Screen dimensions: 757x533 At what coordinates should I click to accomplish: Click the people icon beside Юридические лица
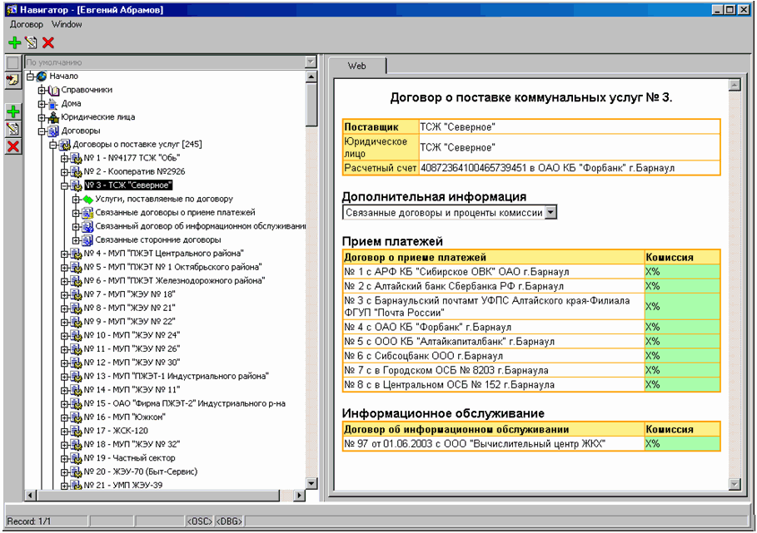(x=54, y=117)
